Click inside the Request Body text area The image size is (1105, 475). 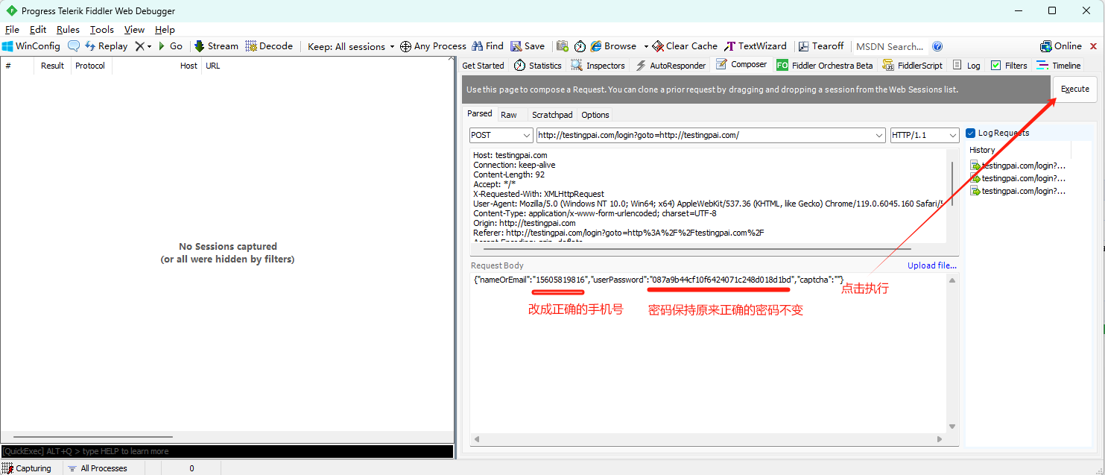click(x=709, y=352)
